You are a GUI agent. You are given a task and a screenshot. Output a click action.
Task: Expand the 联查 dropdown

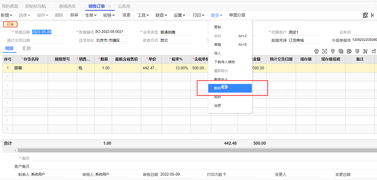tap(161, 16)
